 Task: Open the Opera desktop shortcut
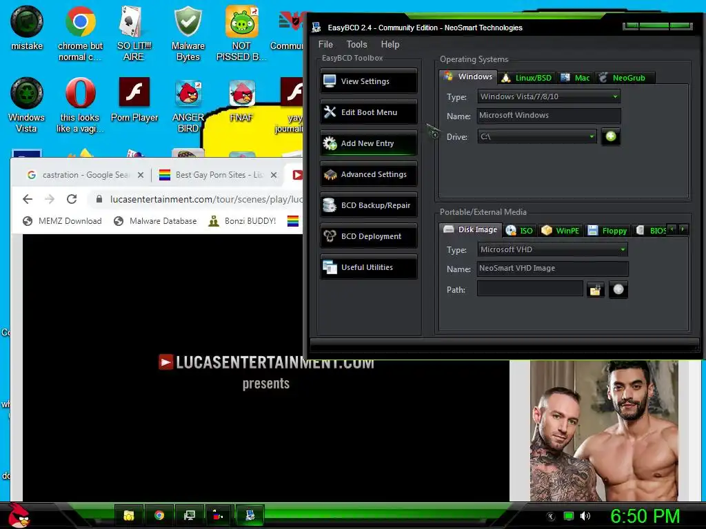pyautogui.click(x=80, y=105)
